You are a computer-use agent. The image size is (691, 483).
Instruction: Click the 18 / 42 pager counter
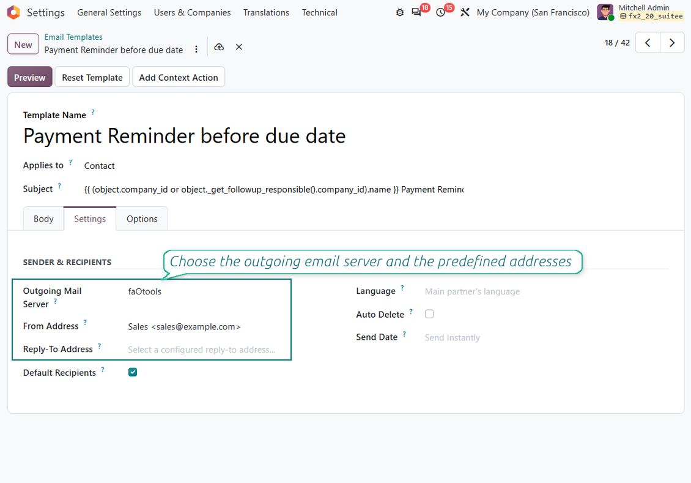(617, 43)
